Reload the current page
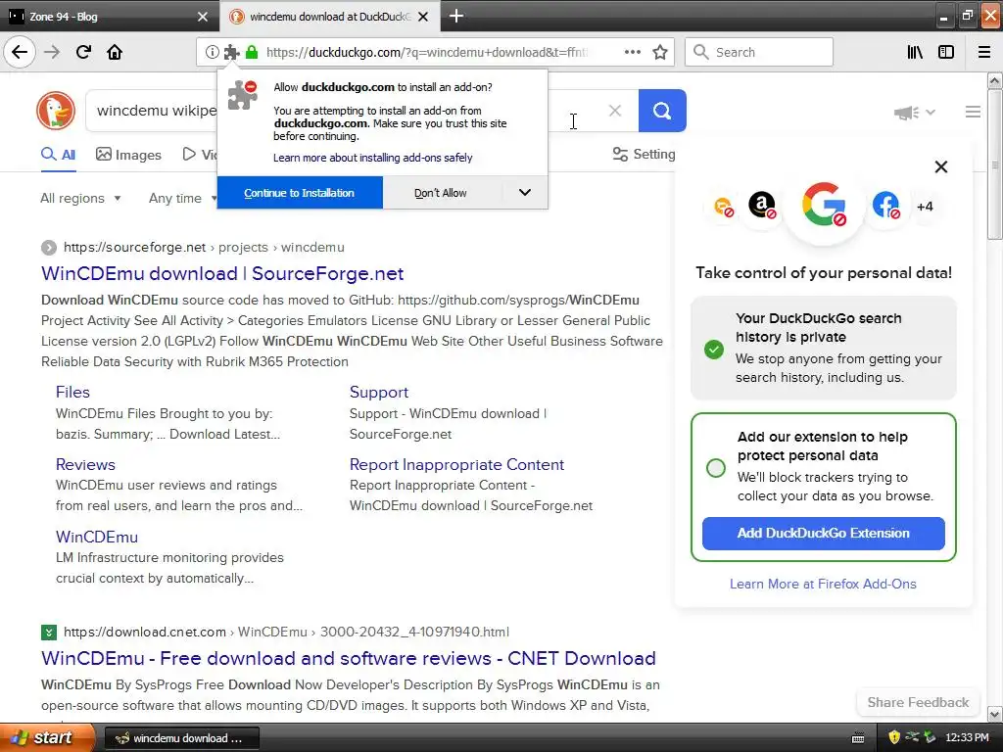Viewport: 1003px width, 752px height. tap(83, 52)
